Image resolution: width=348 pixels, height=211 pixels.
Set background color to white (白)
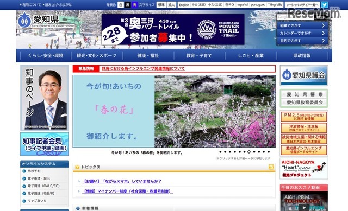pyautogui.click(x=121, y=5)
